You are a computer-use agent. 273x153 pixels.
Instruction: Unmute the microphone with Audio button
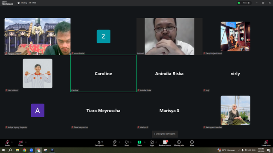pyautogui.click(x=7, y=143)
